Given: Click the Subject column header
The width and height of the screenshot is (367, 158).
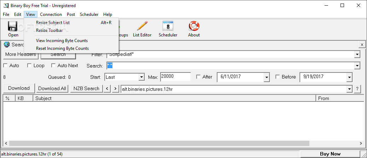Looking at the screenshot, I should pyautogui.click(x=174, y=98).
